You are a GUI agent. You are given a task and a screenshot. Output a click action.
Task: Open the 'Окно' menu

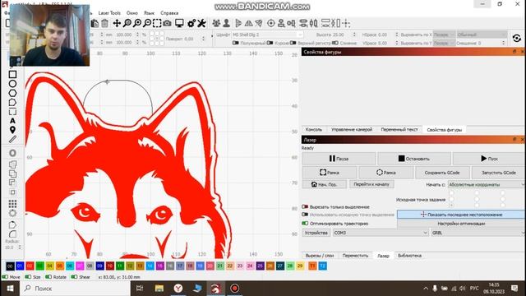coord(132,13)
